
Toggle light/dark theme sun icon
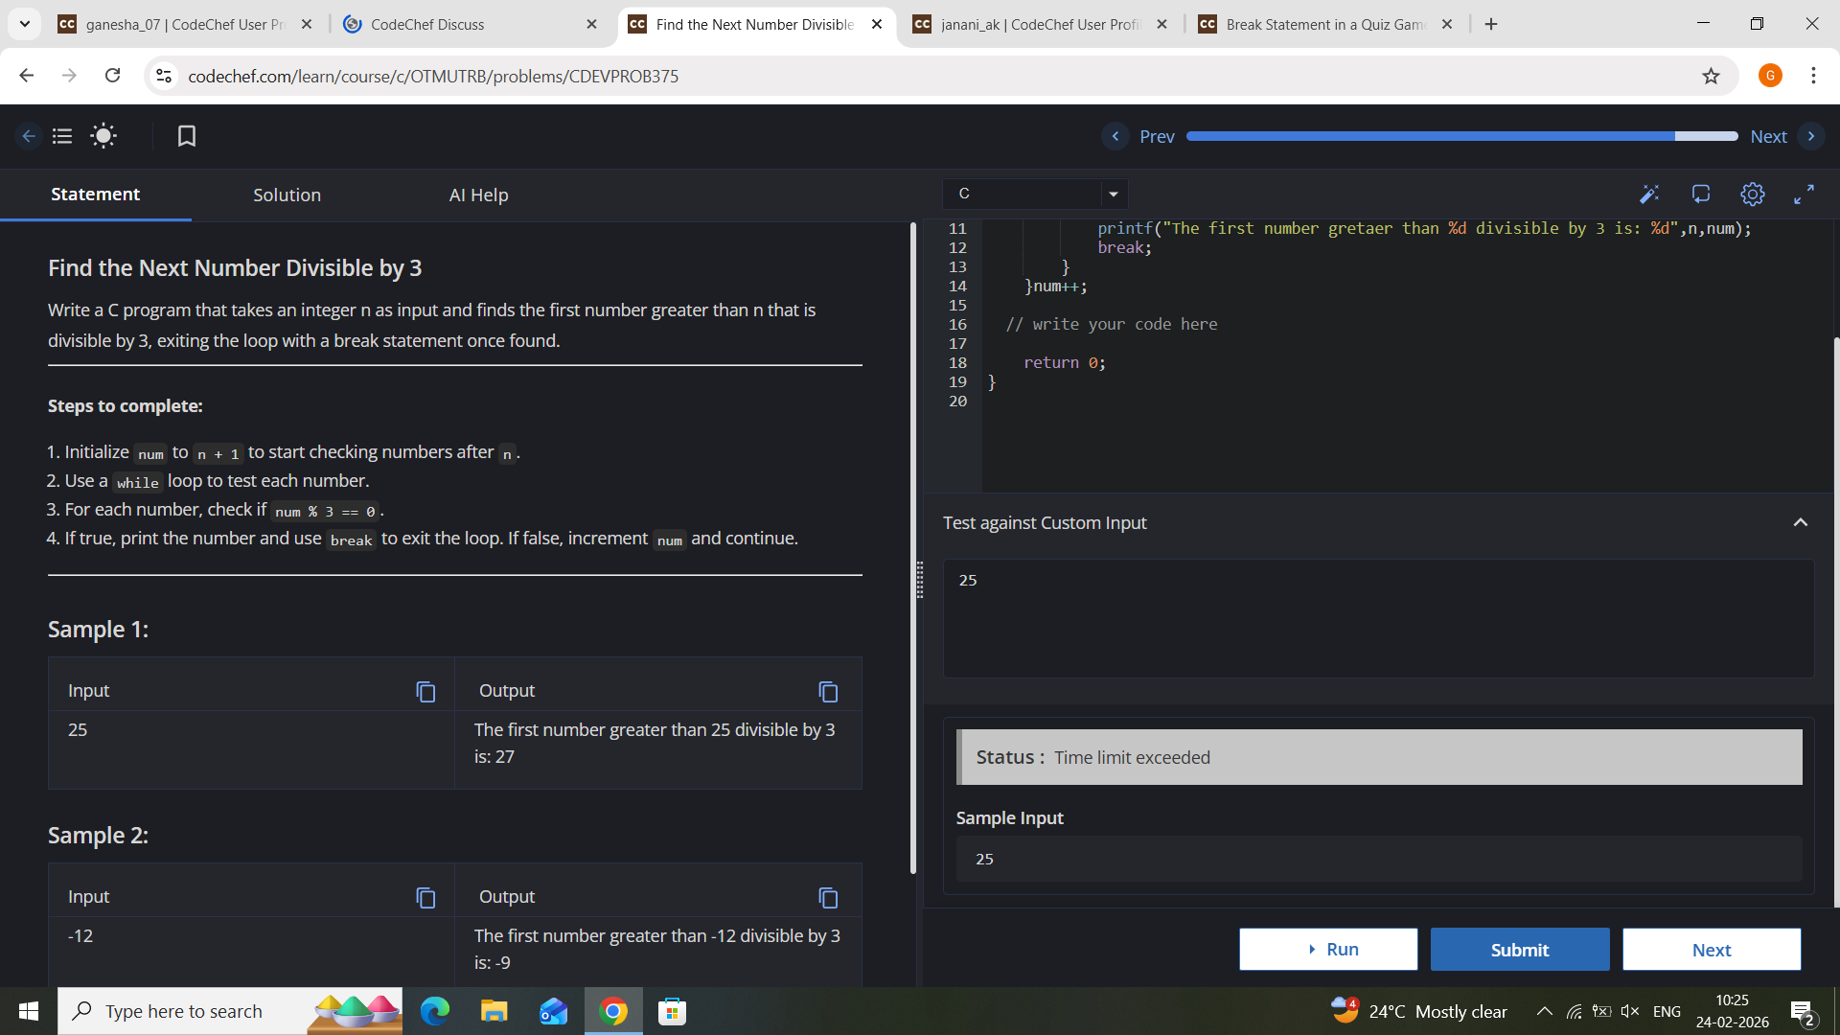tap(103, 136)
